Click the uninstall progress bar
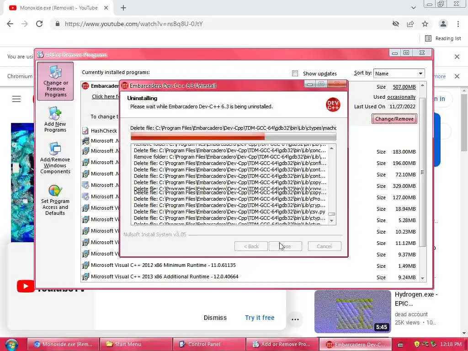The image size is (468, 351). (x=234, y=136)
